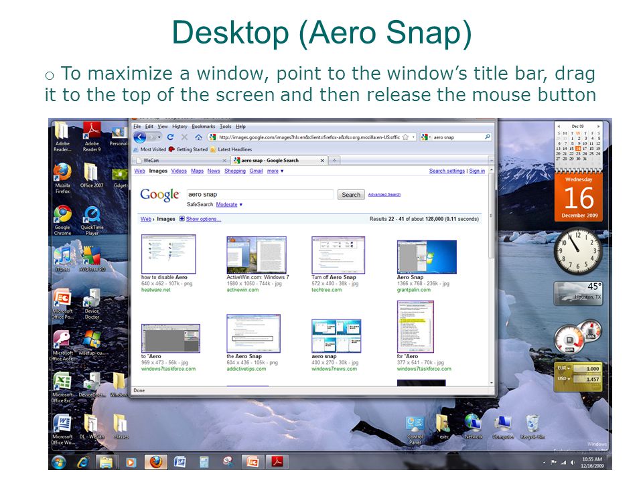Reload the page with the refresh icon
Viewport: 643px width, 482px height.
pyautogui.click(x=170, y=137)
